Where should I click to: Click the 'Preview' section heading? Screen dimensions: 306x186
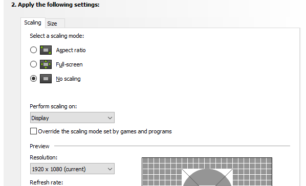[39, 146]
